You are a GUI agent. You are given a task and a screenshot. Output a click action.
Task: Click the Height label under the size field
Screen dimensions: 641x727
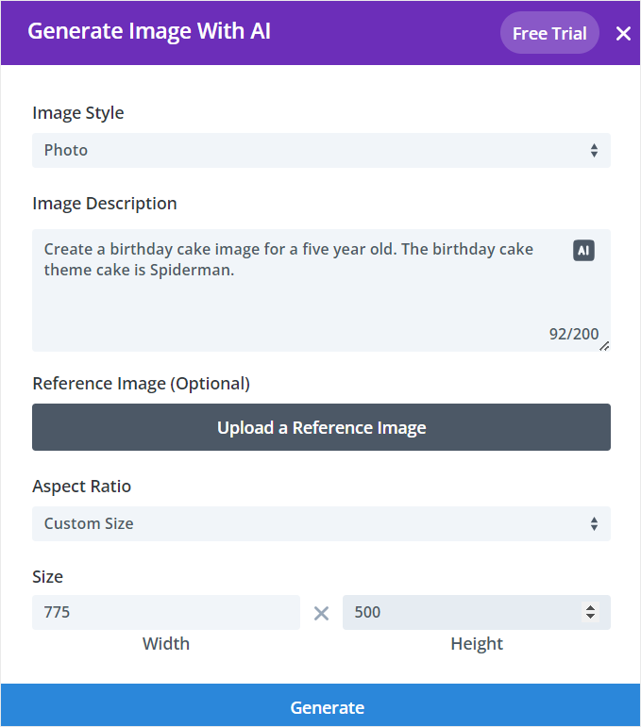tap(477, 644)
